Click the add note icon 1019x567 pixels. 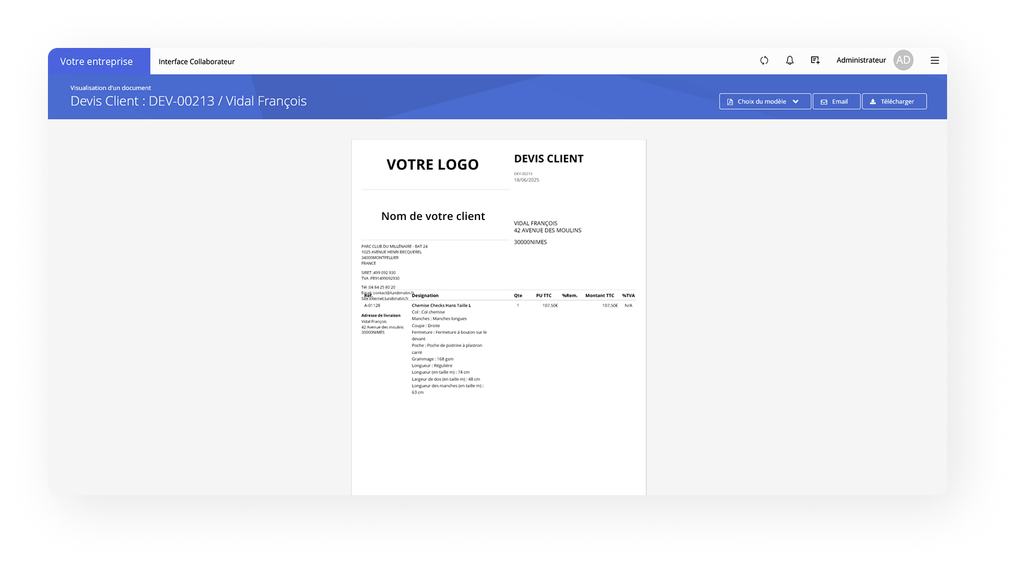815,61
